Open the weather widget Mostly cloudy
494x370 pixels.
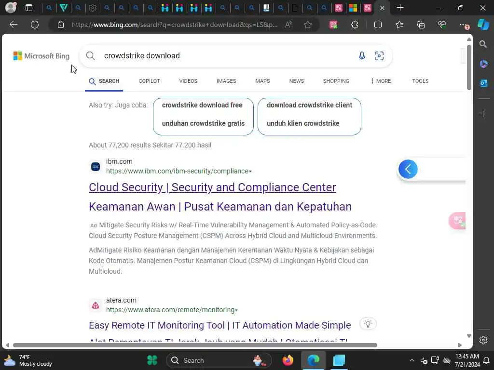click(x=27, y=360)
